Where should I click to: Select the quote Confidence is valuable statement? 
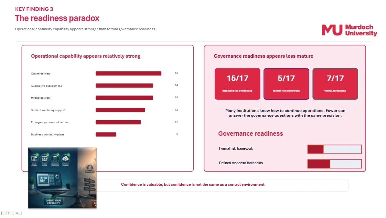193,184
